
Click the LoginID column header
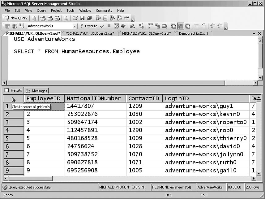(x=206, y=98)
